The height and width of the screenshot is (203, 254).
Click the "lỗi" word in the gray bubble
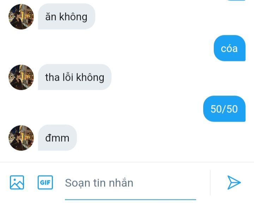[68, 77]
